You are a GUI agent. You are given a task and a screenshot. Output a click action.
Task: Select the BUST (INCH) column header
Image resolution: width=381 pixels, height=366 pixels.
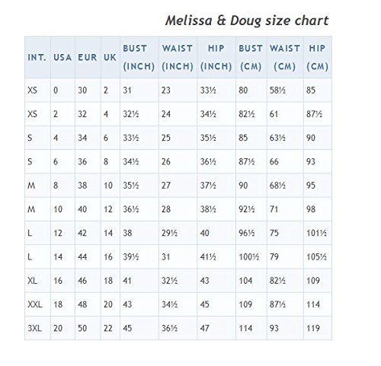(139, 57)
